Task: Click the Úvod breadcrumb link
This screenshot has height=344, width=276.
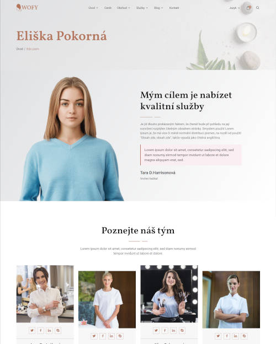Action: (19, 49)
